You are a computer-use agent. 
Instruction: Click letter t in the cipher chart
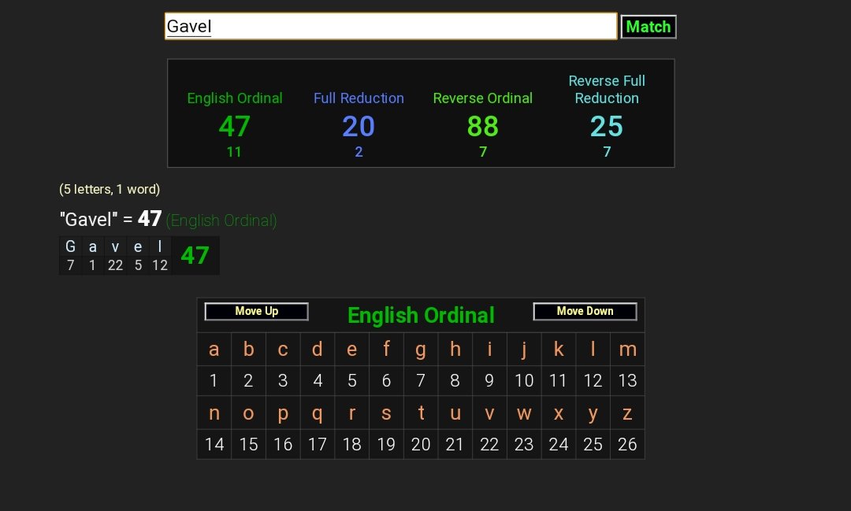click(x=421, y=413)
